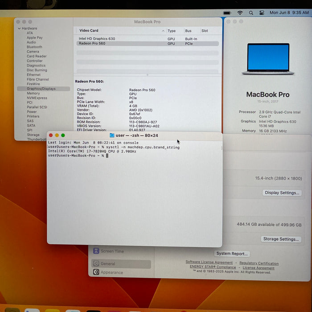Select Fibre Channel in hardware sidebar
Image resolution: width=312 pixels, height=312 pixels.
[38, 79]
